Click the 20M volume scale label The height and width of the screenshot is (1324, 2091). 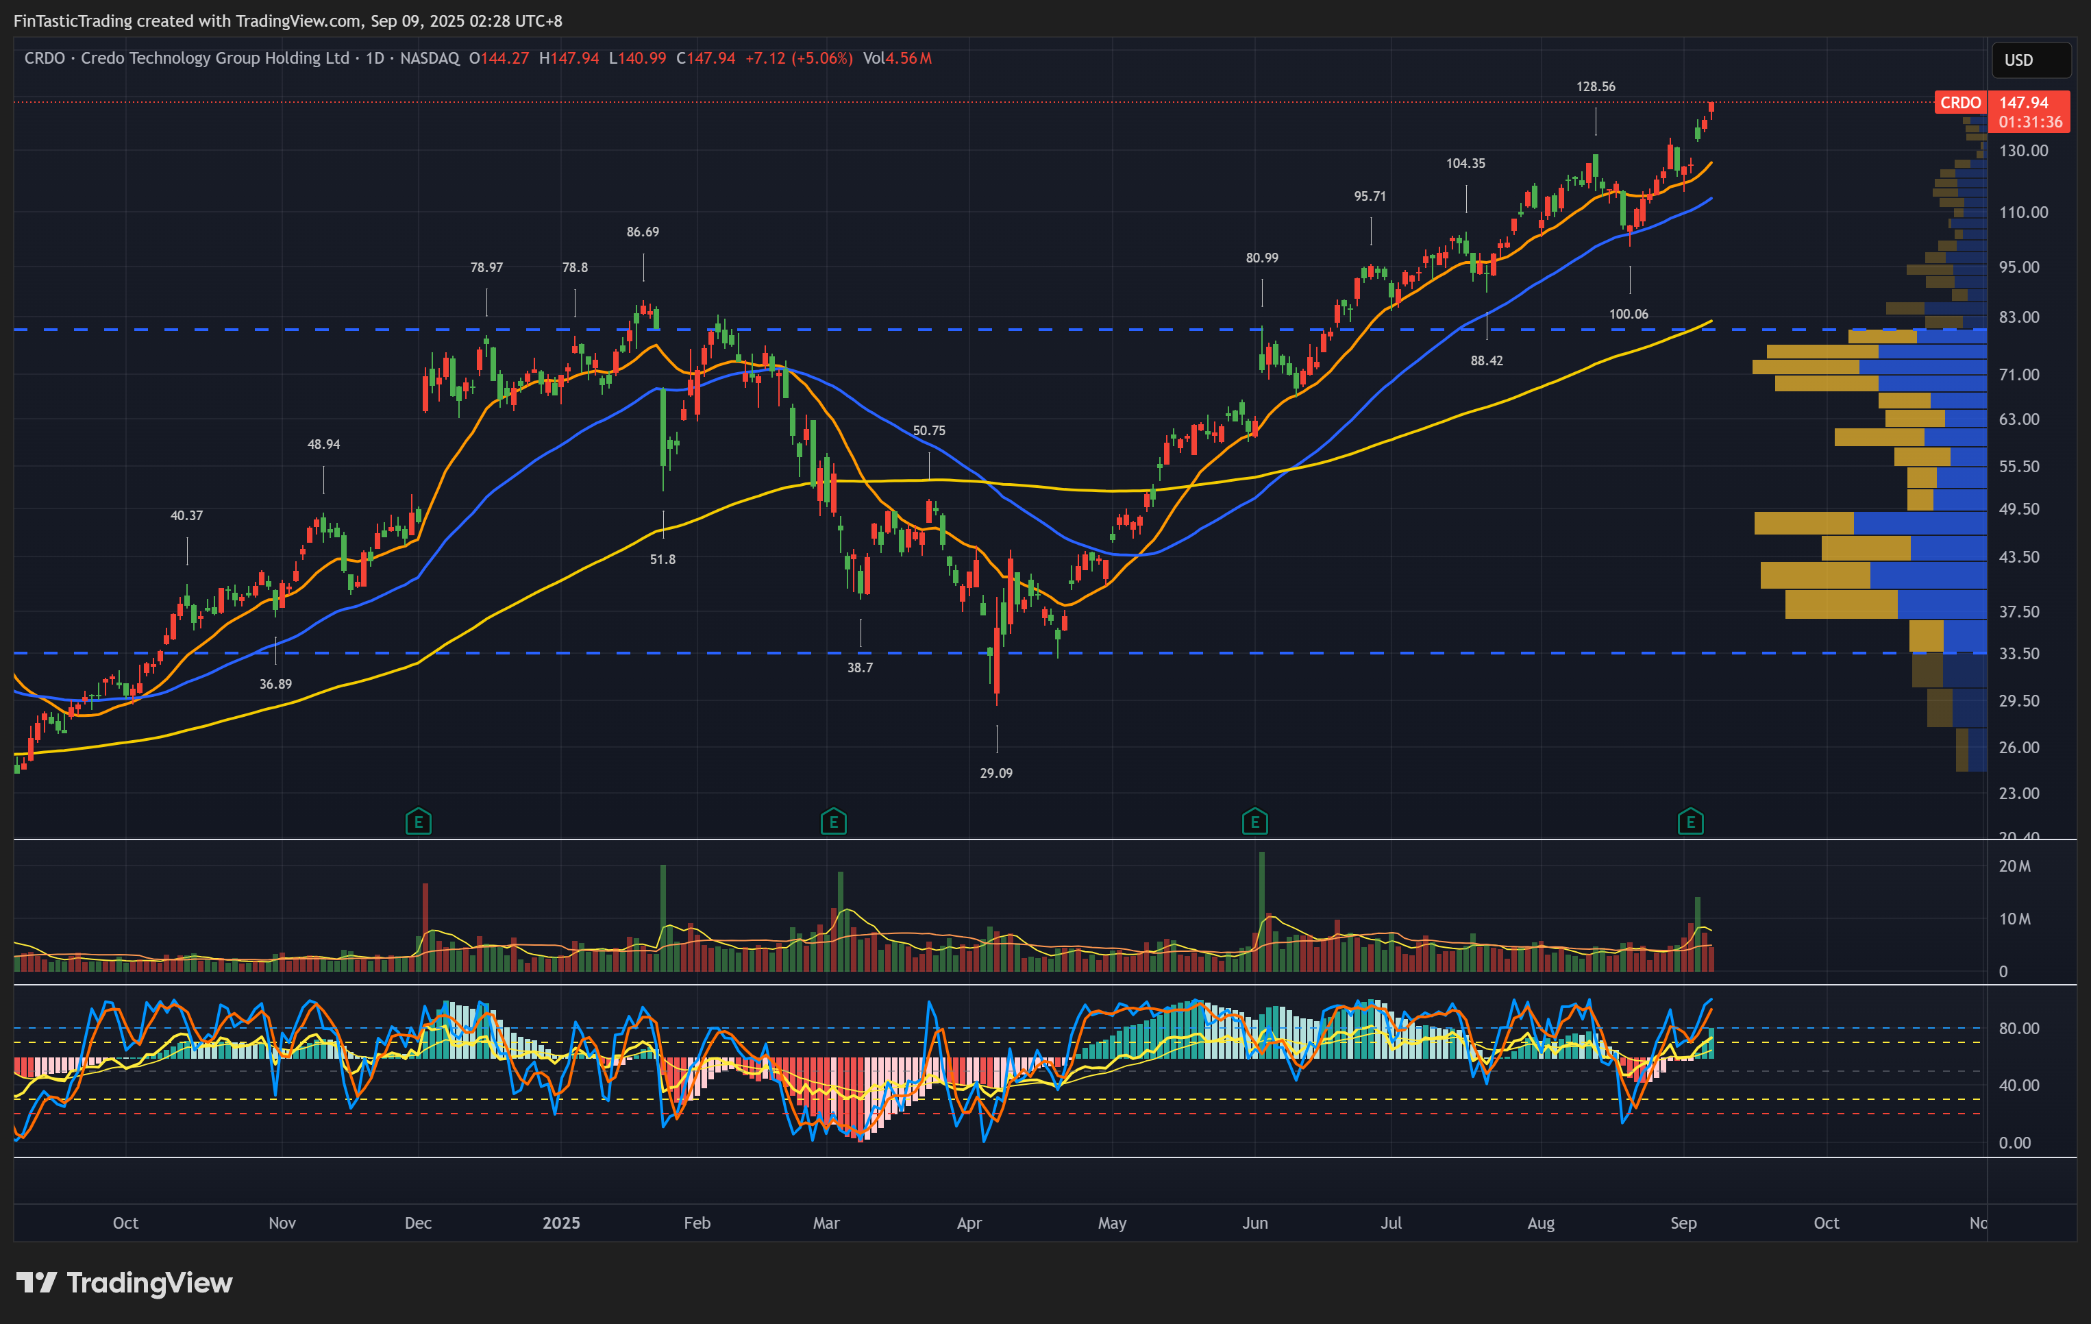point(2014,866)
